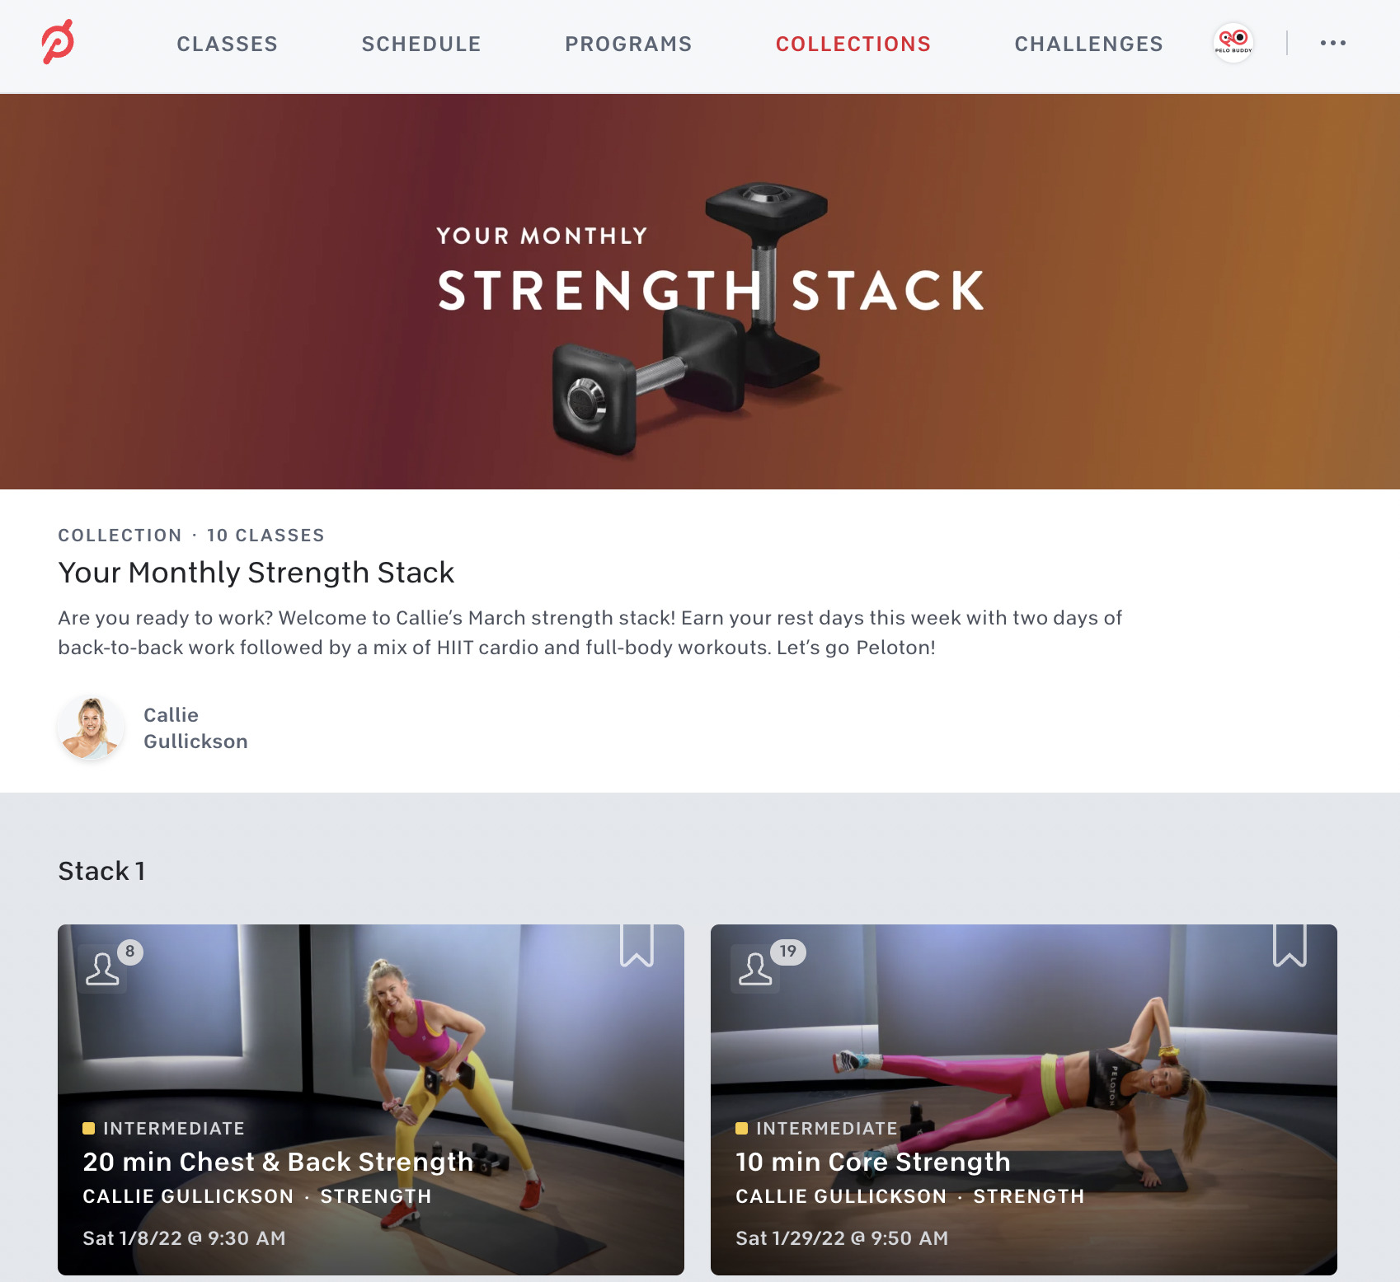This screenshot has height=1282, width=1400.
Task: Bookmark the 20 min Chest & Back Strength class
Action: coord(637,944)
